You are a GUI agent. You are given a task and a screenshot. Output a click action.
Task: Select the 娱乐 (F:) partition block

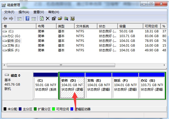(125, 86)
